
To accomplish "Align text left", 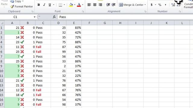I will [89, 5].
